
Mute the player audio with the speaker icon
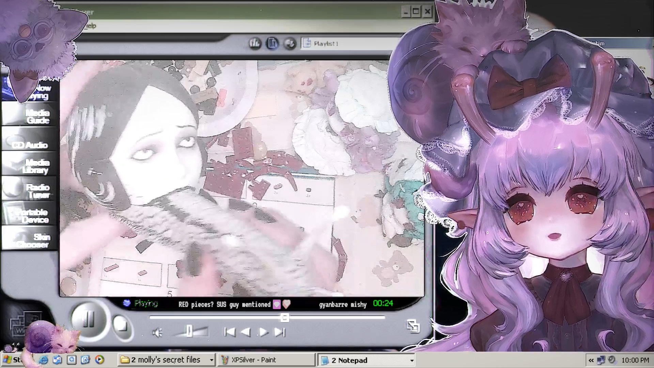[x=157, y=333]
